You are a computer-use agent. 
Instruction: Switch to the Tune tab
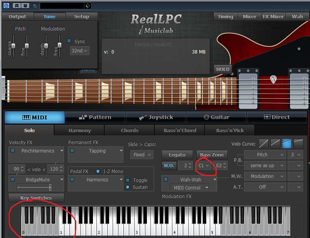click(x=50, y=17)
